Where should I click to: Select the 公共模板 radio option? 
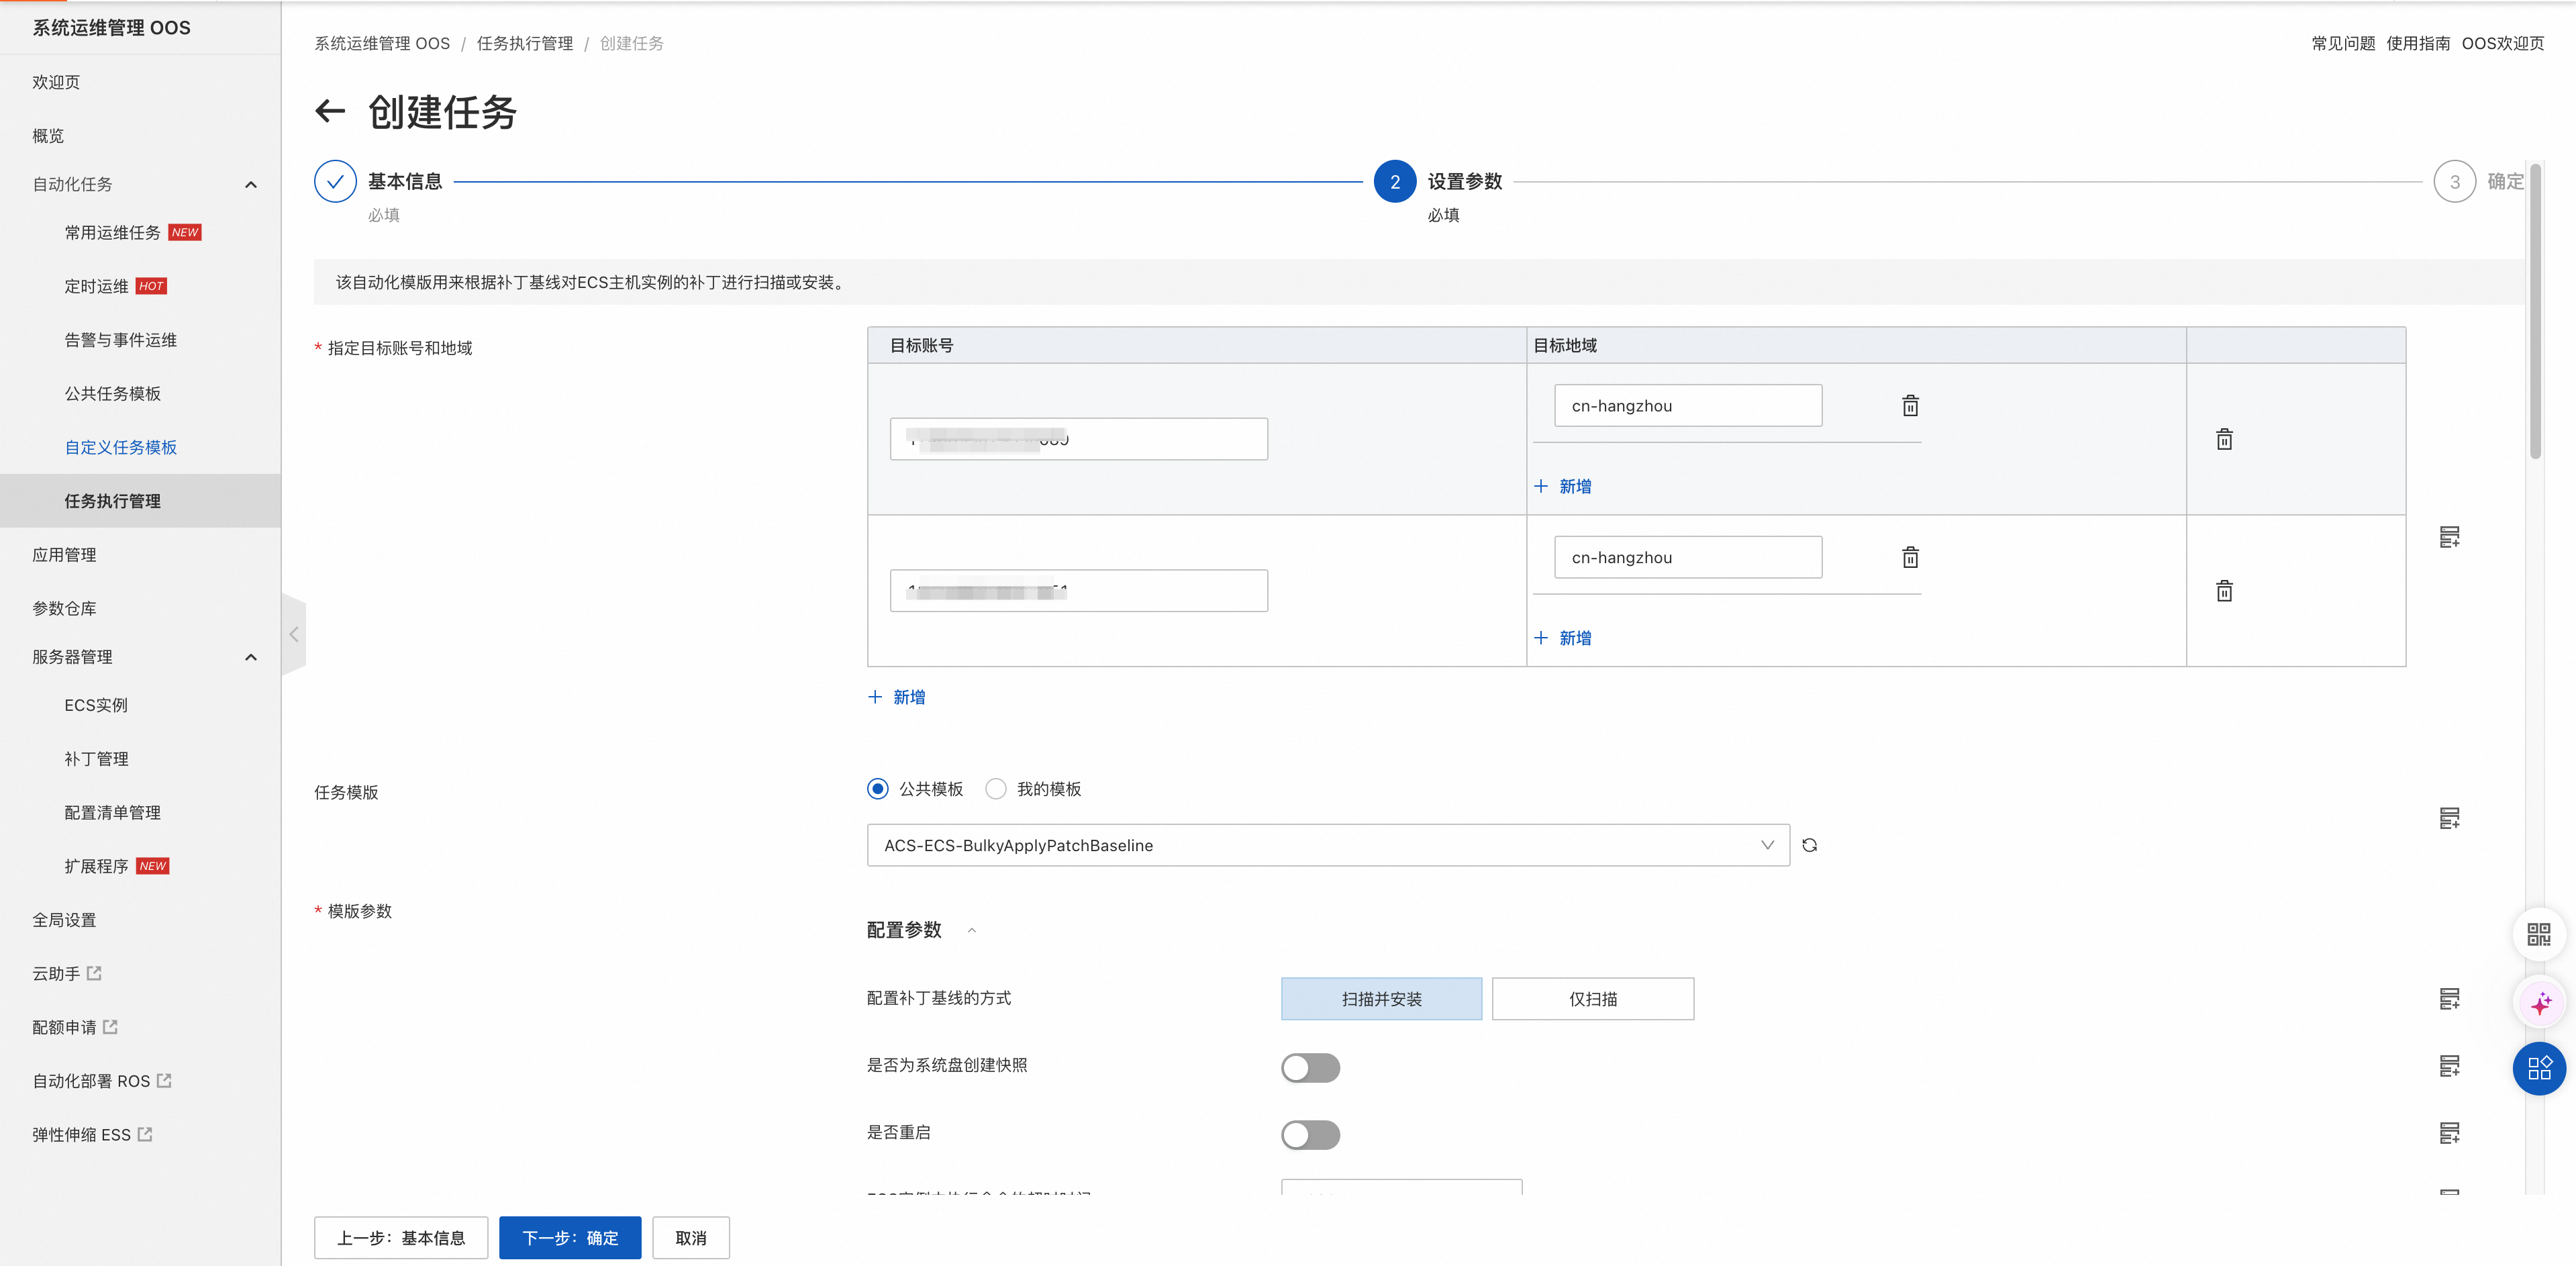pos(878,789)
